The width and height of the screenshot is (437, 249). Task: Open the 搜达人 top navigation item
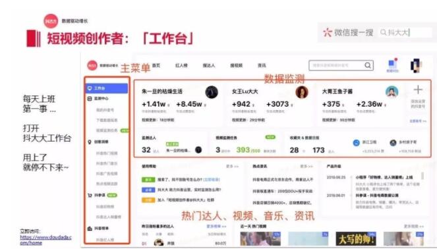(x=209, y=65)
